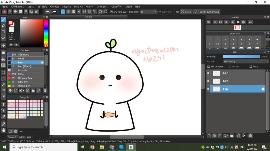Hide the Lớp1 layer visibility
The width and height of the screenshot is (270, 151).
208,73
